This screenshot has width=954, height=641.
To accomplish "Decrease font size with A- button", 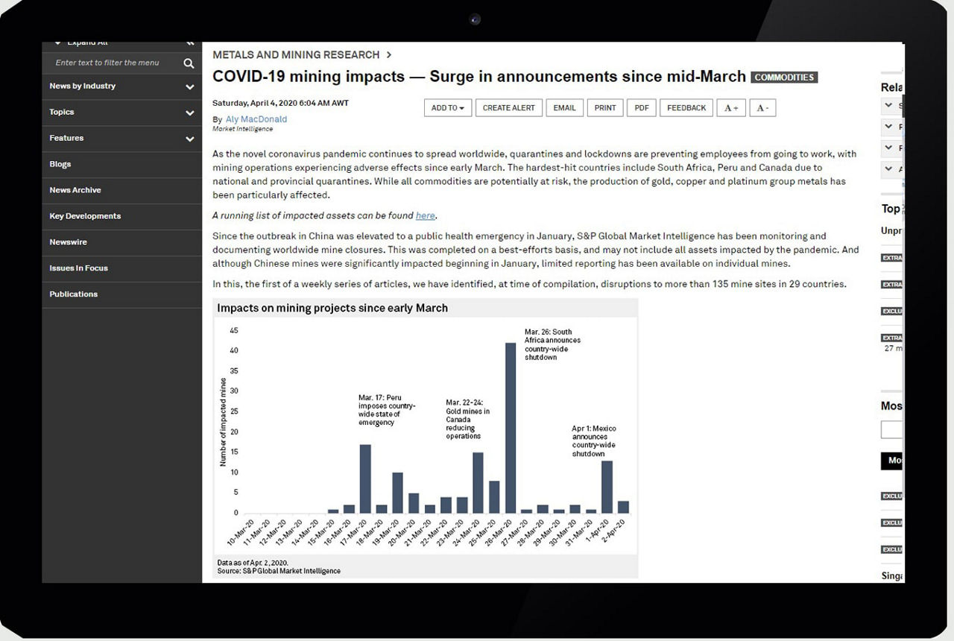I will click(762, 108).
